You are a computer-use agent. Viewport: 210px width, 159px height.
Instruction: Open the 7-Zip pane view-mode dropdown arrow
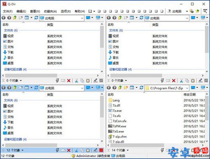[136, 87]
